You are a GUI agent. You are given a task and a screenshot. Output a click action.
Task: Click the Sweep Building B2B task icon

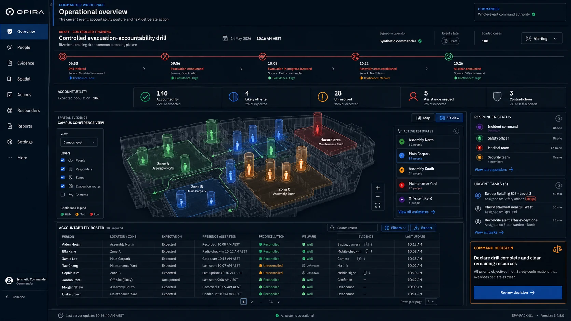point(478,195)
